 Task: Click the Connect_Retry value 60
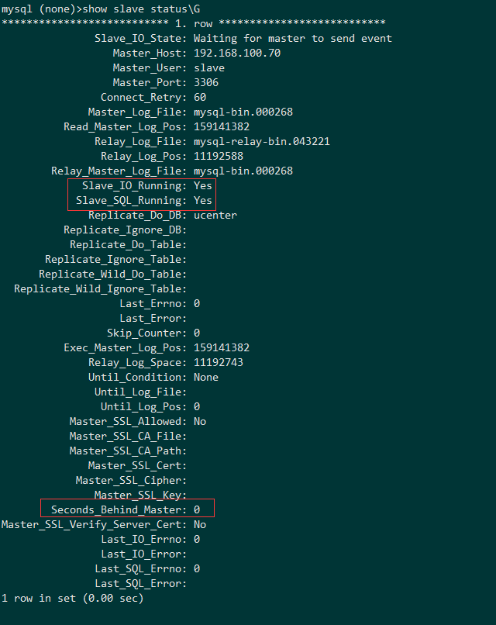tap(200, 97)
